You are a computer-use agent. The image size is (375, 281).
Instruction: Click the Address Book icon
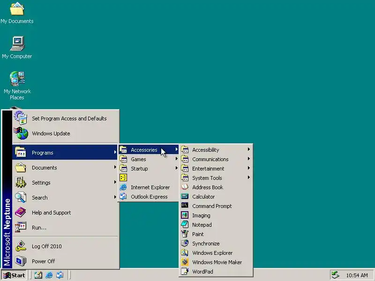pyautogui.click(x=185, y=187)
